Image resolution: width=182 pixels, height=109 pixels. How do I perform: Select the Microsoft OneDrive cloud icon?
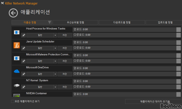(x=17, y=71)
